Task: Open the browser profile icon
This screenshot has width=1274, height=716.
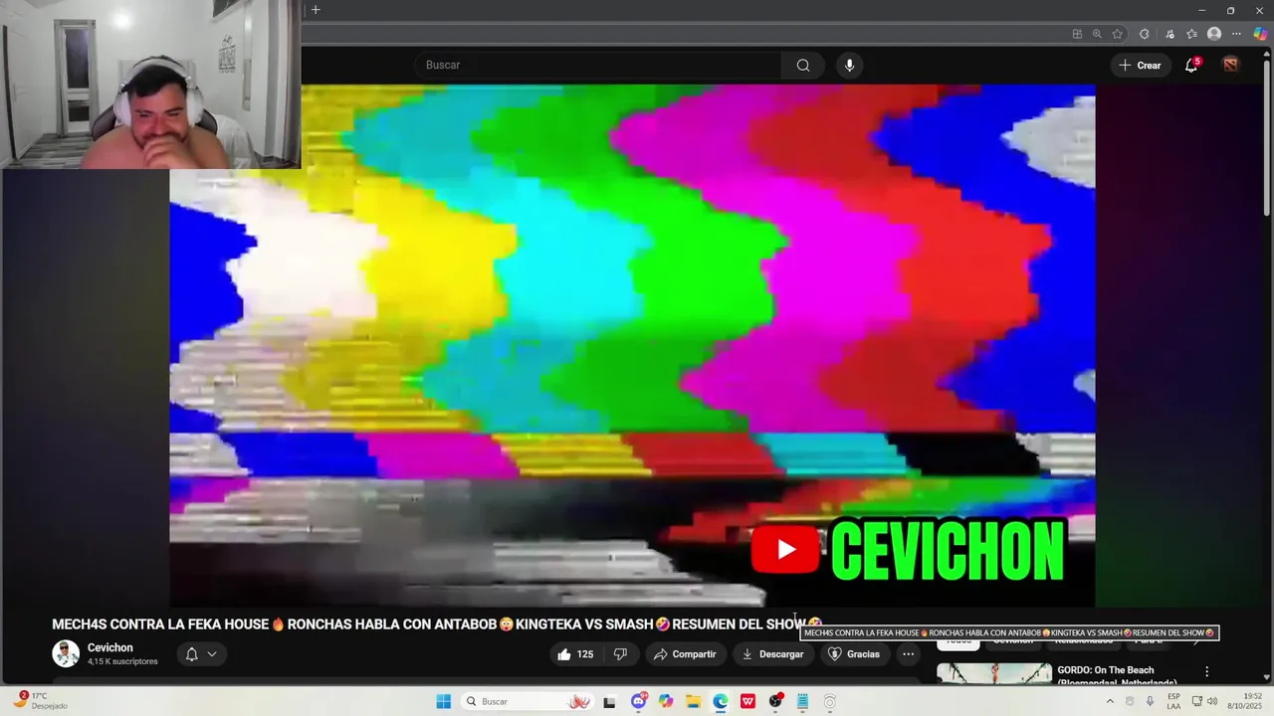Action: pos(1214,34)
